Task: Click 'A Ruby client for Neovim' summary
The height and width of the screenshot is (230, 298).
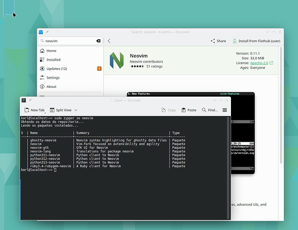Action: click(x=98, y=166)
